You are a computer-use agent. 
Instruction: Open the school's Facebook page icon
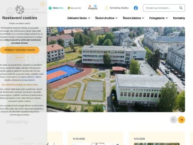point(136,8)
